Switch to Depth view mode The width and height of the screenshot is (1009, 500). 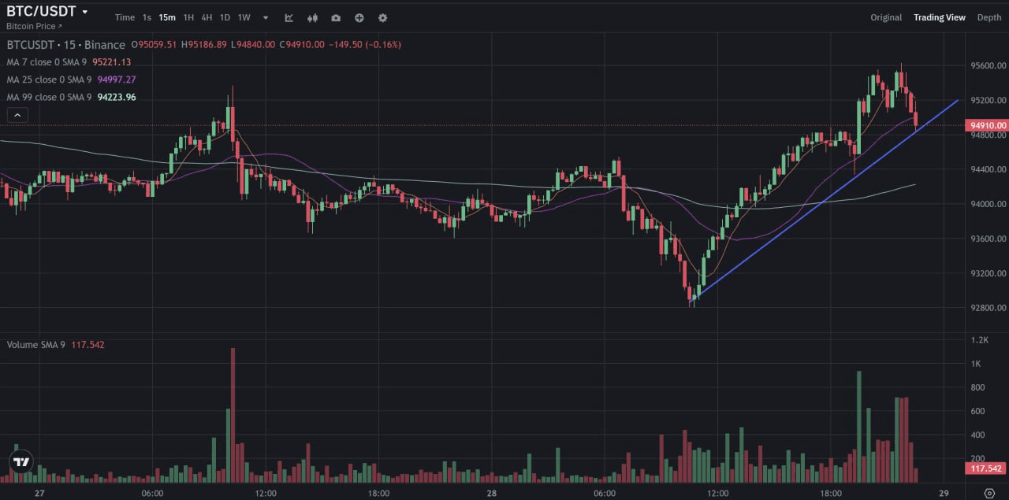[989, 17]
